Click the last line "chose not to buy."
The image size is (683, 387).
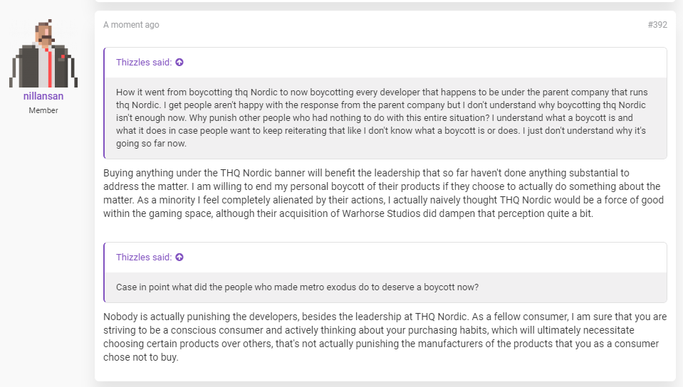coord(141,357)
